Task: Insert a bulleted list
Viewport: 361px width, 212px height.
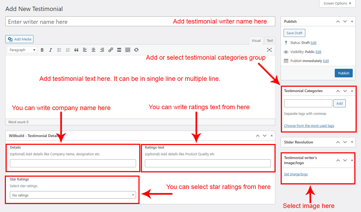Action: (x=59, y=50)
